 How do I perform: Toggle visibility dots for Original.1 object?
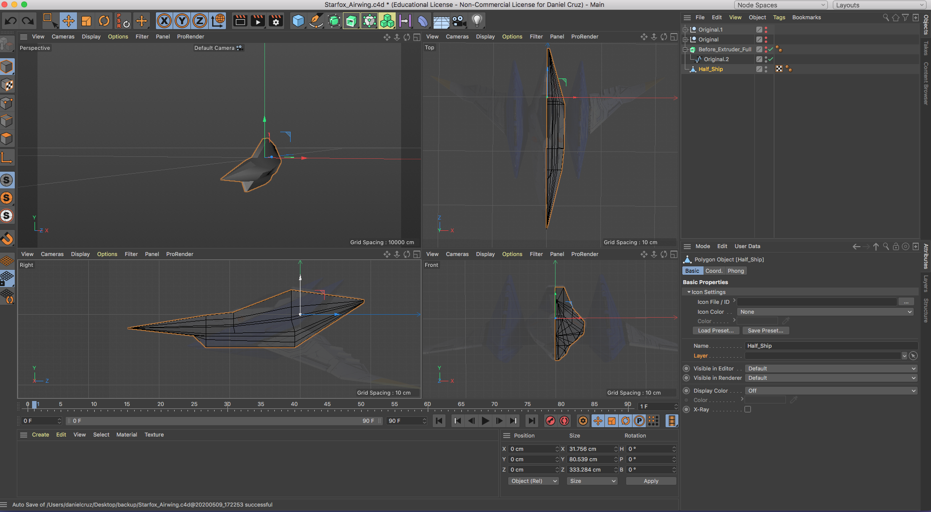766,30
